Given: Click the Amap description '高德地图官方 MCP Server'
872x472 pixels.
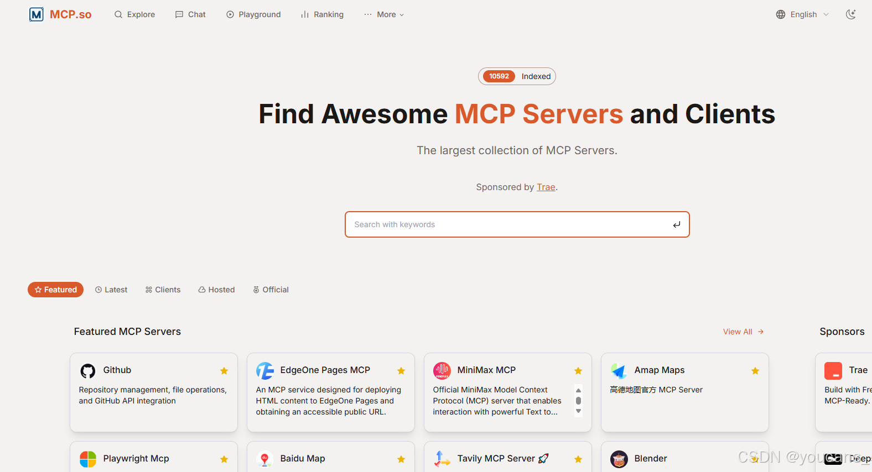Looking at the screenshot, I should [x=656, y=390].
